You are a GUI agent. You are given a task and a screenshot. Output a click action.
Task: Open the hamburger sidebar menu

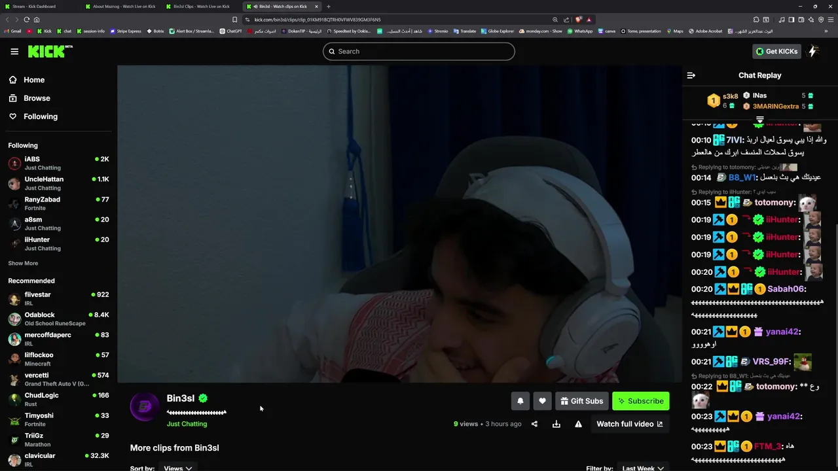click(x=14, y=52)
